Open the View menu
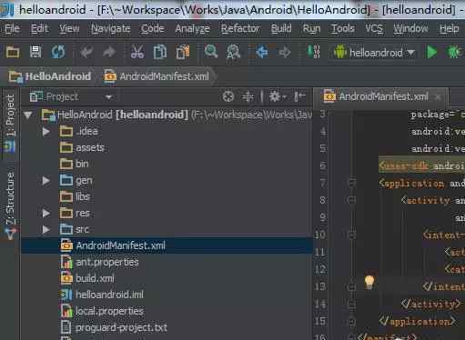 69,29
